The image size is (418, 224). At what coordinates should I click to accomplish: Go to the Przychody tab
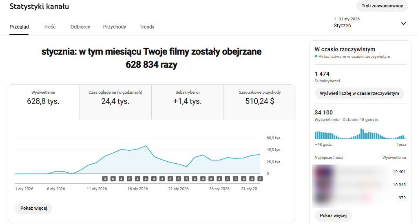pos(115,27)
